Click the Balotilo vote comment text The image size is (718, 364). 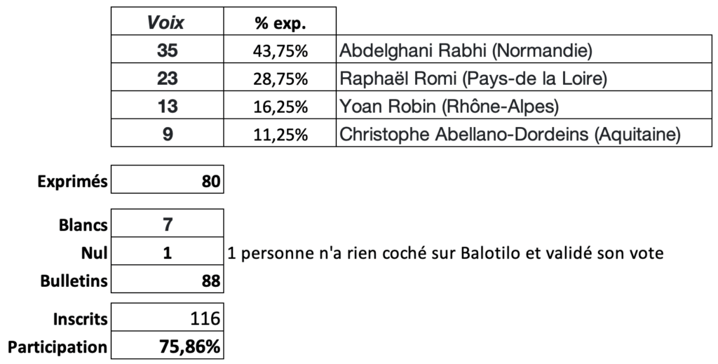pyautogui.click(x=445, y=252)
